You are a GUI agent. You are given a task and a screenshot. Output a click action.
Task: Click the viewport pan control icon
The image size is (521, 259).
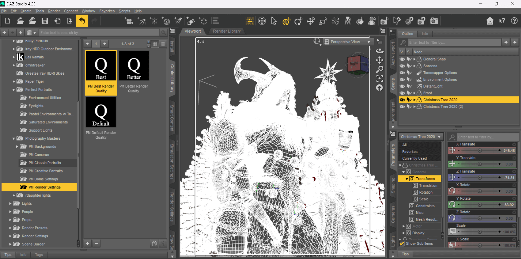click(x=380, y=60)
